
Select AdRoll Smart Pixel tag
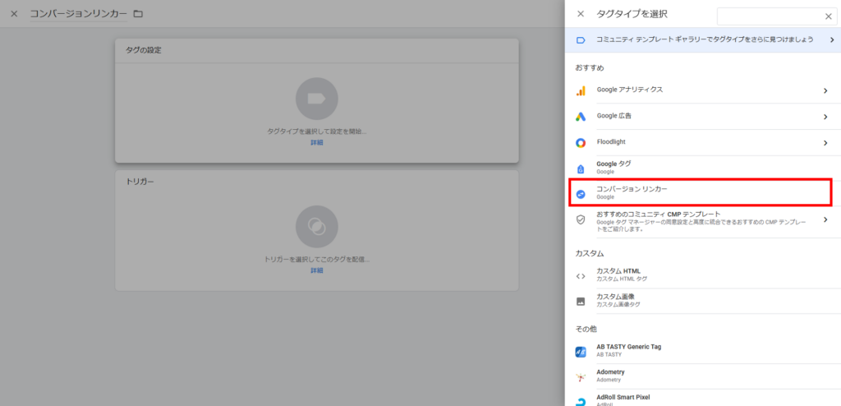(x=703, y=398)
